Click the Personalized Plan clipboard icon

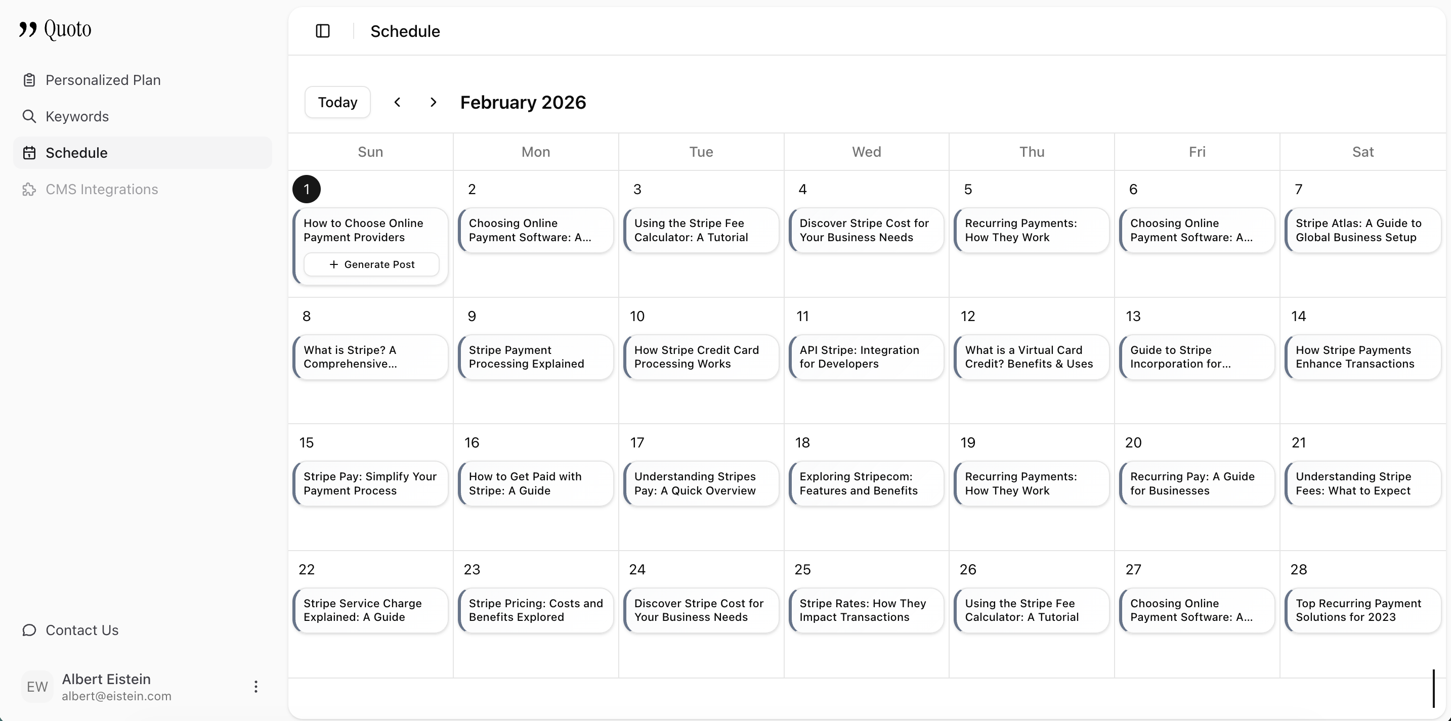point(29,80)
